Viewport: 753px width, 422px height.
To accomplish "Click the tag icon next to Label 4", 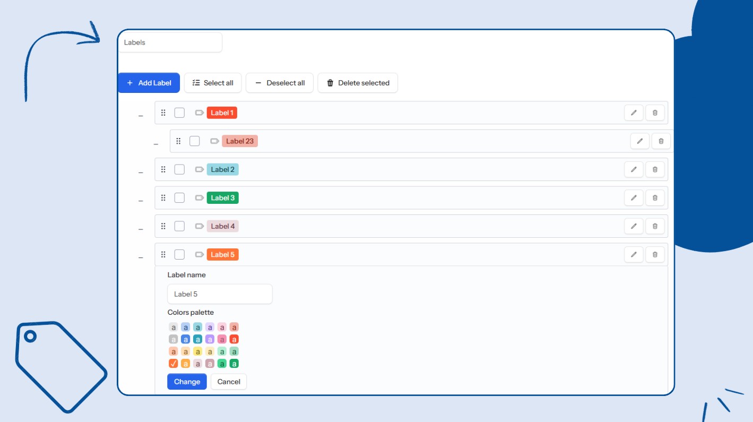I will pyautogui.click(x=199, y=226).
